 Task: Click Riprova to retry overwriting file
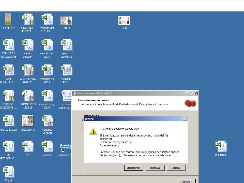(155, 168)
